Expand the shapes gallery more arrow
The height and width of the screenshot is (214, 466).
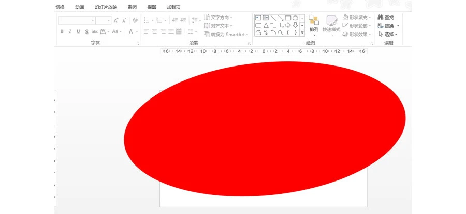tap(302, 32)
